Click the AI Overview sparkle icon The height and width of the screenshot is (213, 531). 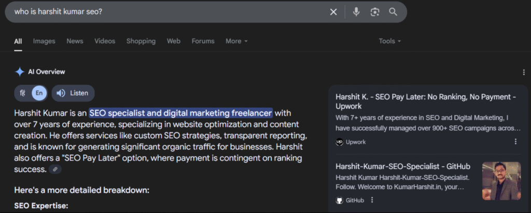point(20,72)
